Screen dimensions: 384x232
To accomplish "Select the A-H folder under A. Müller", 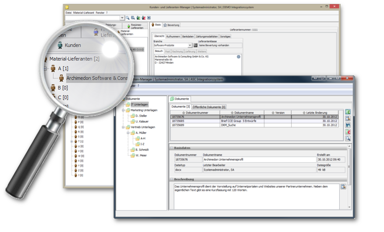I will [143, 138].
